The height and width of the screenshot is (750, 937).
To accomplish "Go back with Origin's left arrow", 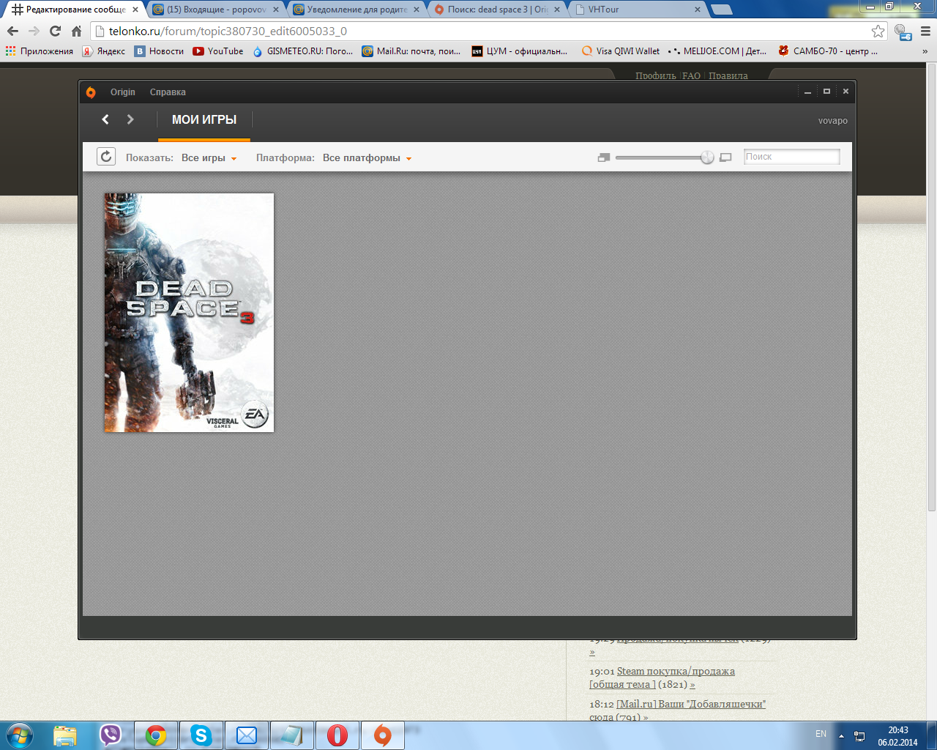I will [x=105, y=119].
